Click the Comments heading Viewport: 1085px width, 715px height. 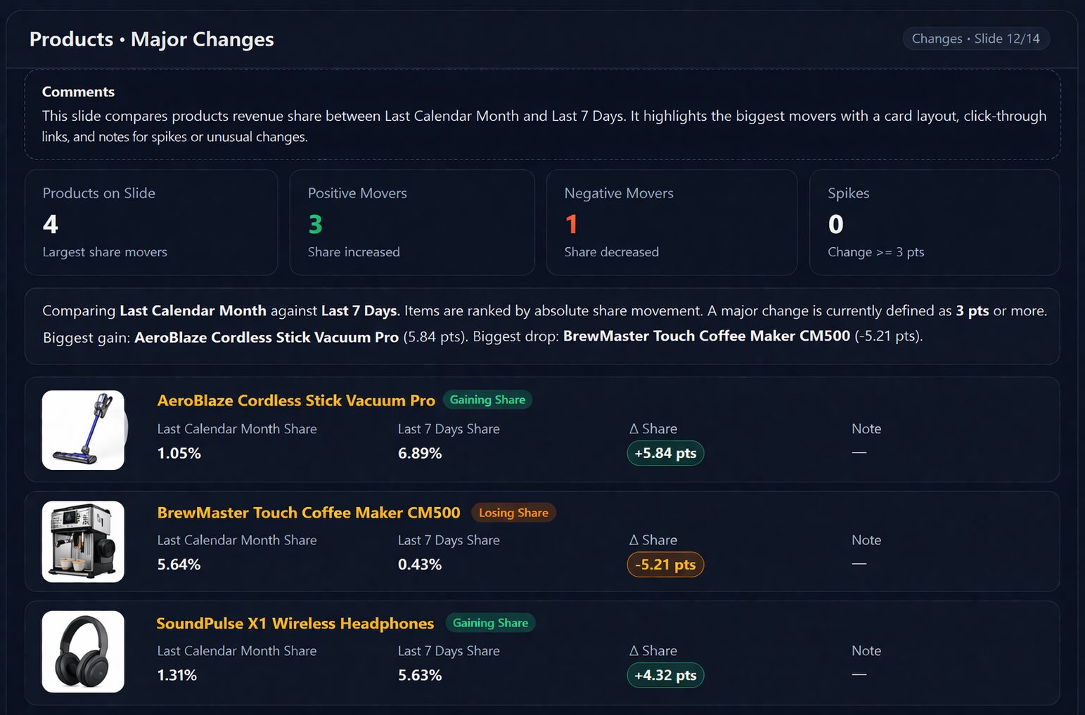78,92
